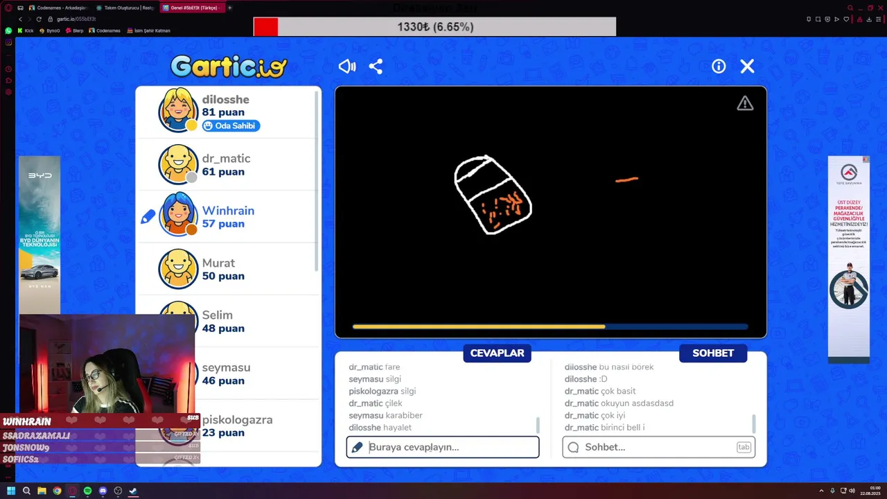Open the game info icon
Viewport: 887px width, 499px height.
click(719, 67)
